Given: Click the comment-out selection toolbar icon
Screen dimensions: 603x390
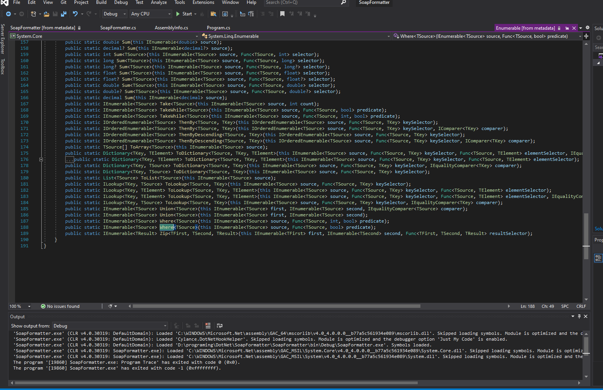Looking at the screenshot, I should (x=263, y=14).
